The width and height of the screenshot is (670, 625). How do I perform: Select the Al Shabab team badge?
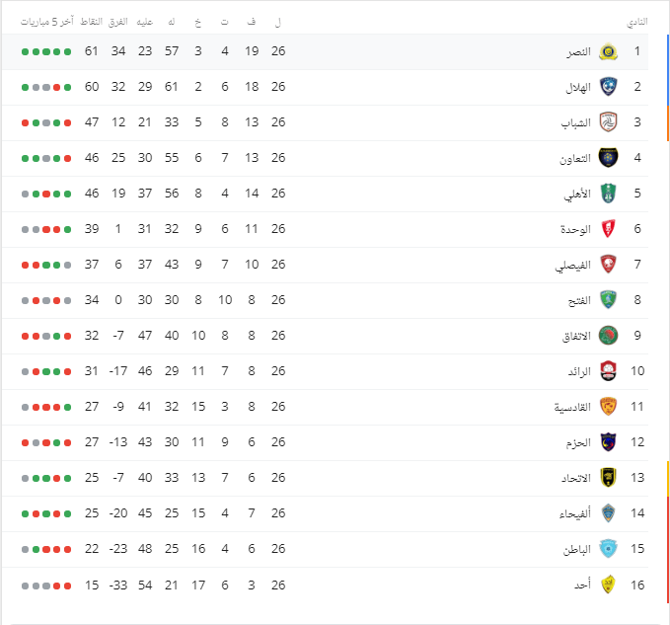[608, 122]
